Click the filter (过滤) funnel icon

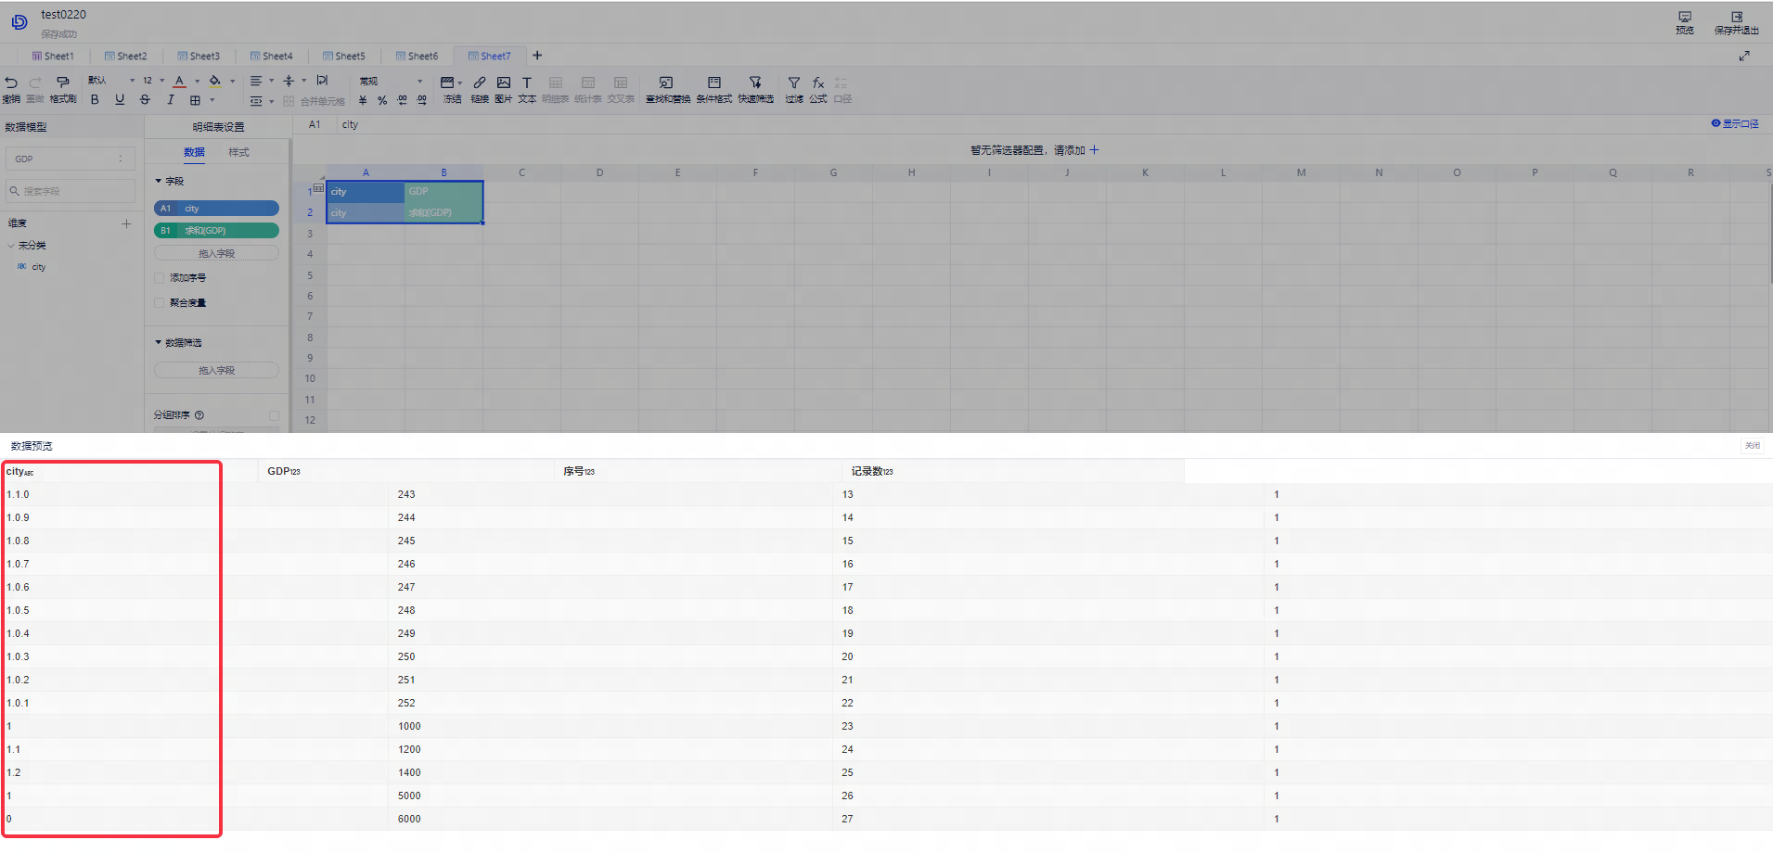point(794,83)
